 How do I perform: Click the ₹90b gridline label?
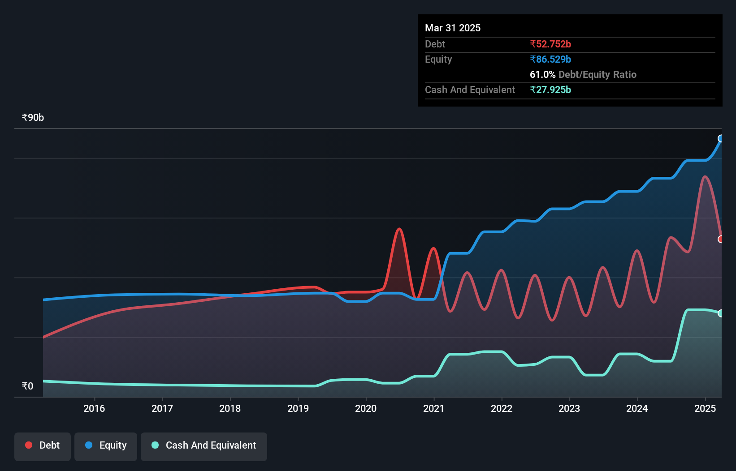pyautogui.click(x=32, y=117)
